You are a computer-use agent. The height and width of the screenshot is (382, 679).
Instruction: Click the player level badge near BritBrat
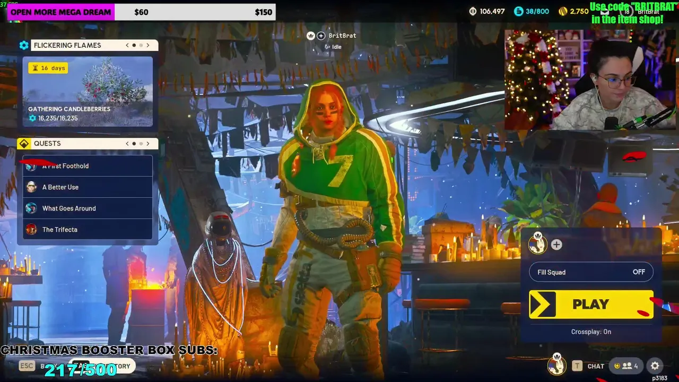(x=626, y=12)
